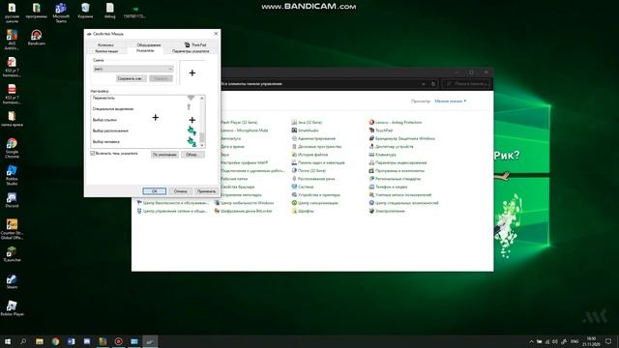
Task: Open Почта (32 бита) item
Action: tap(309, 170)
